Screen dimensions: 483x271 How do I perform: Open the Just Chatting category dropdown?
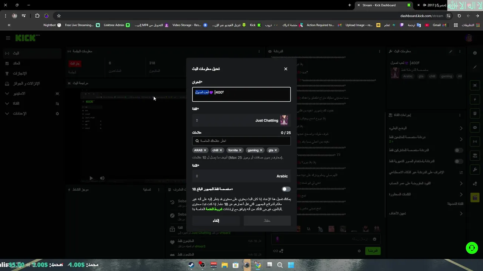point(241,120)
